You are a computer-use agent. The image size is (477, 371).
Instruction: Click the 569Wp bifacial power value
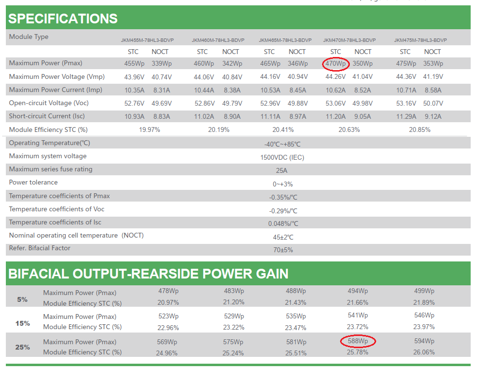[167, 342]
